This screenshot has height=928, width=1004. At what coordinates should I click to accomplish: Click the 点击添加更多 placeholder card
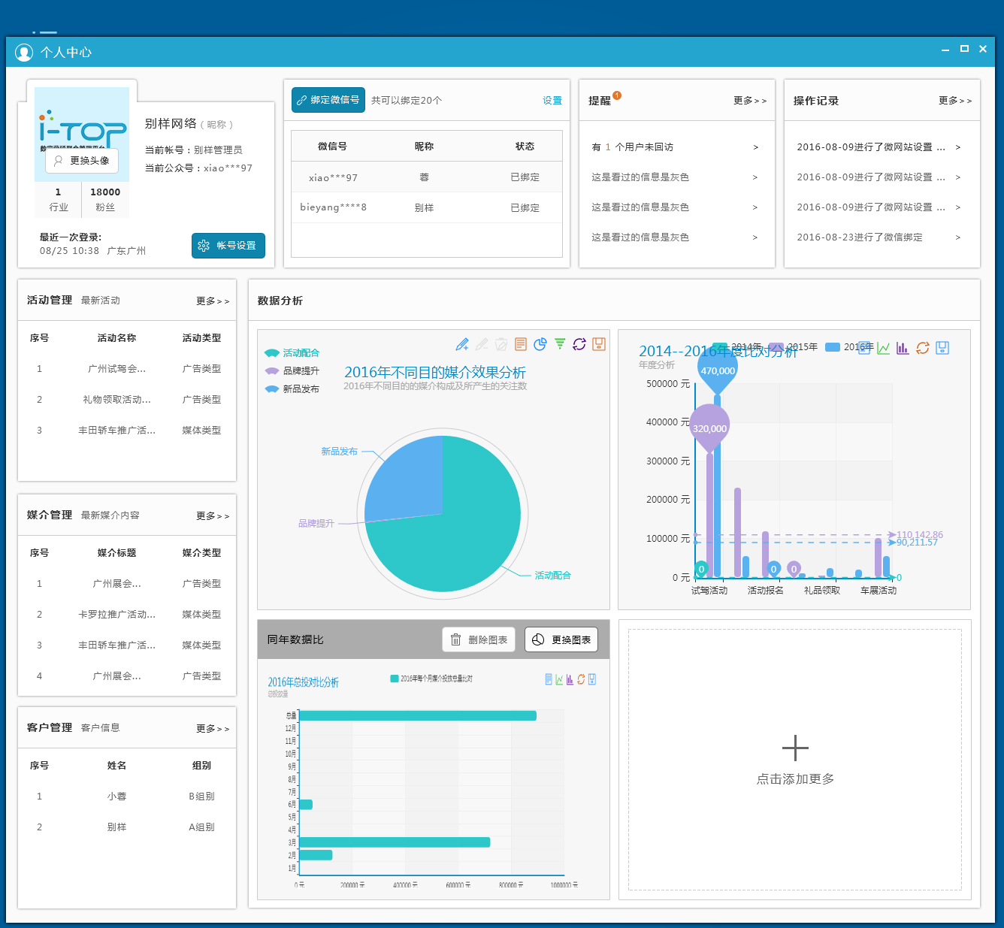tap(795, 760)
